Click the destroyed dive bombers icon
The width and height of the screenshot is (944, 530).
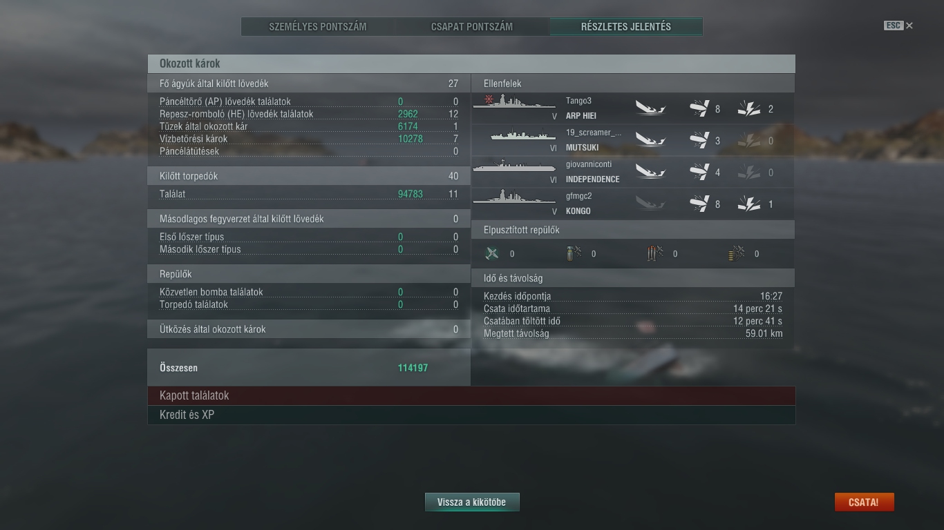coord(574,253)
